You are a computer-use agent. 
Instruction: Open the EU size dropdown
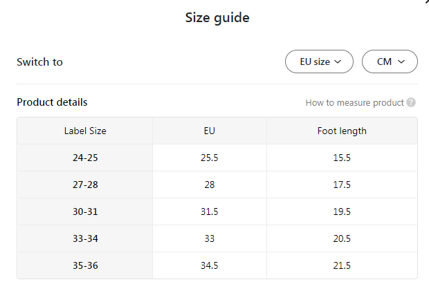319,62
